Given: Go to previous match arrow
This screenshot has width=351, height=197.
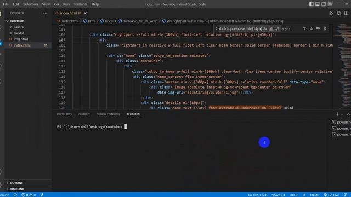Looking at the screenshot, I should pyautogui.click(x=304, y=28).
